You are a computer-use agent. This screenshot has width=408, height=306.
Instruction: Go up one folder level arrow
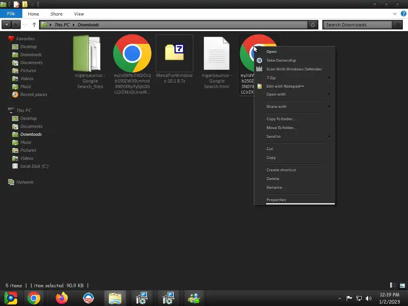coord(34,25)
